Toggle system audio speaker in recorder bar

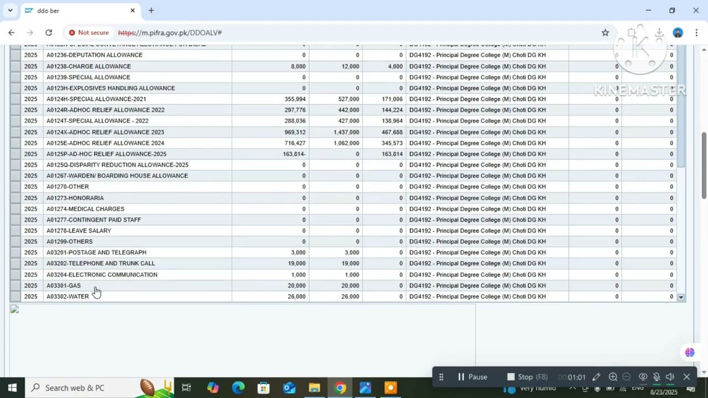[670, 377]
